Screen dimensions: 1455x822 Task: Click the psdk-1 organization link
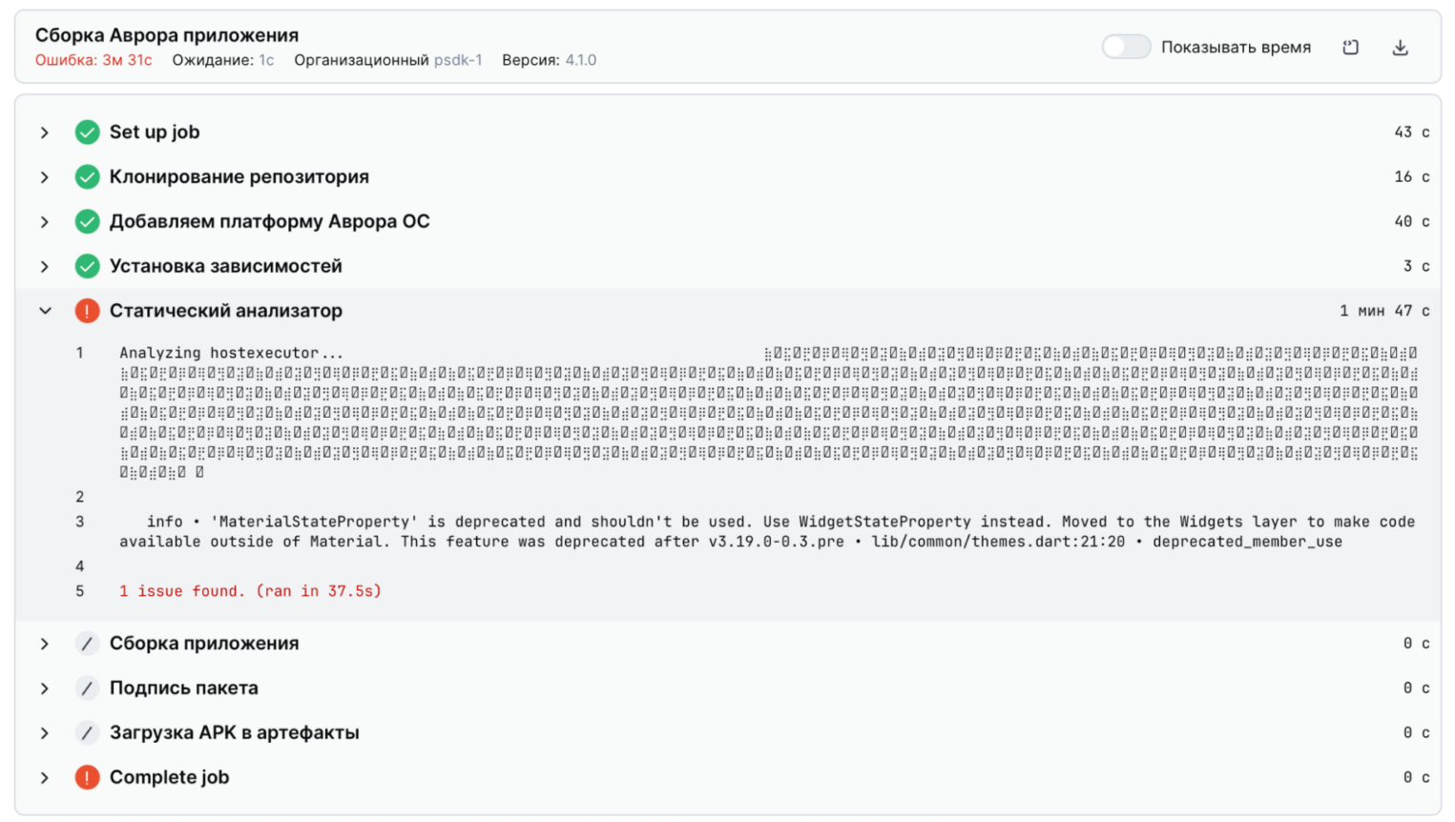[x=458, y=60]
